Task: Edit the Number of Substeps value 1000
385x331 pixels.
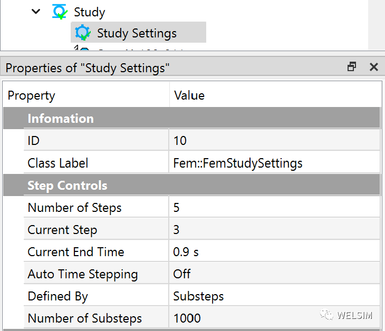Action: click(274, 318)
